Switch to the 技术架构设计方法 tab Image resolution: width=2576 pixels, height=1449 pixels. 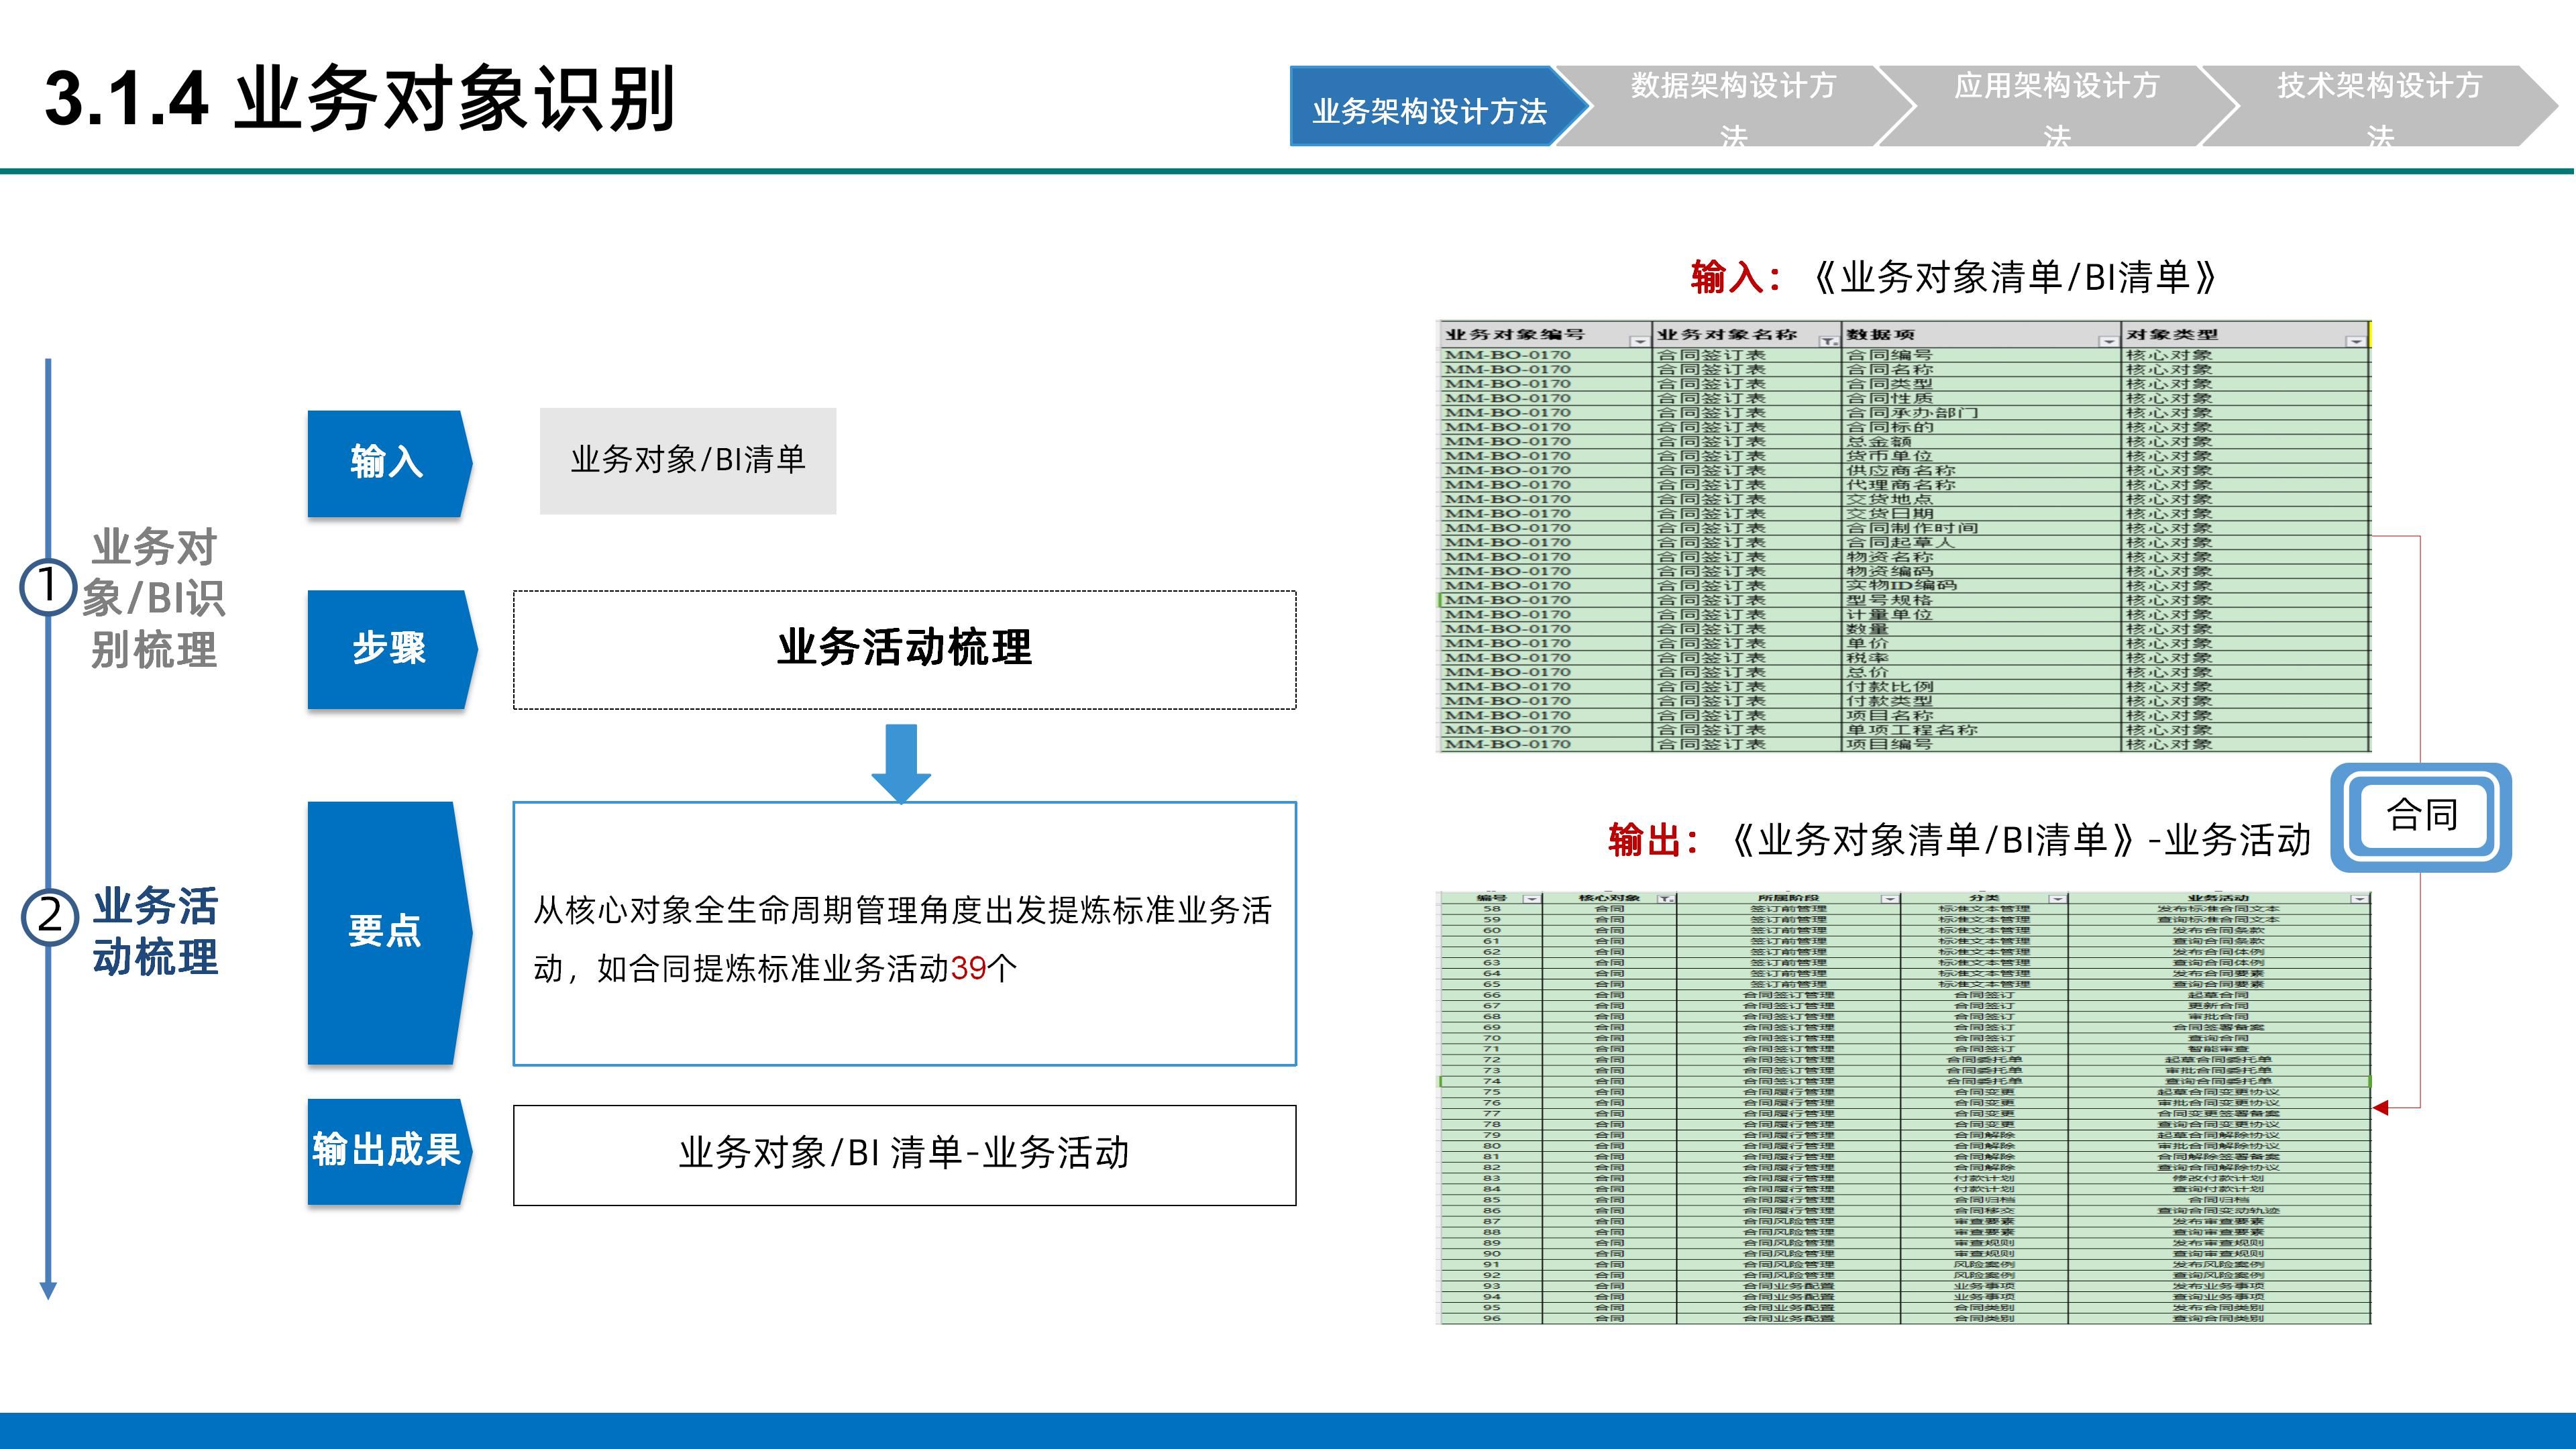(2379, 107)
